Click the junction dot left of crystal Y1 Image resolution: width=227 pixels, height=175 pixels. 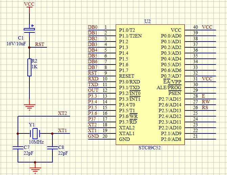[18, 133]
